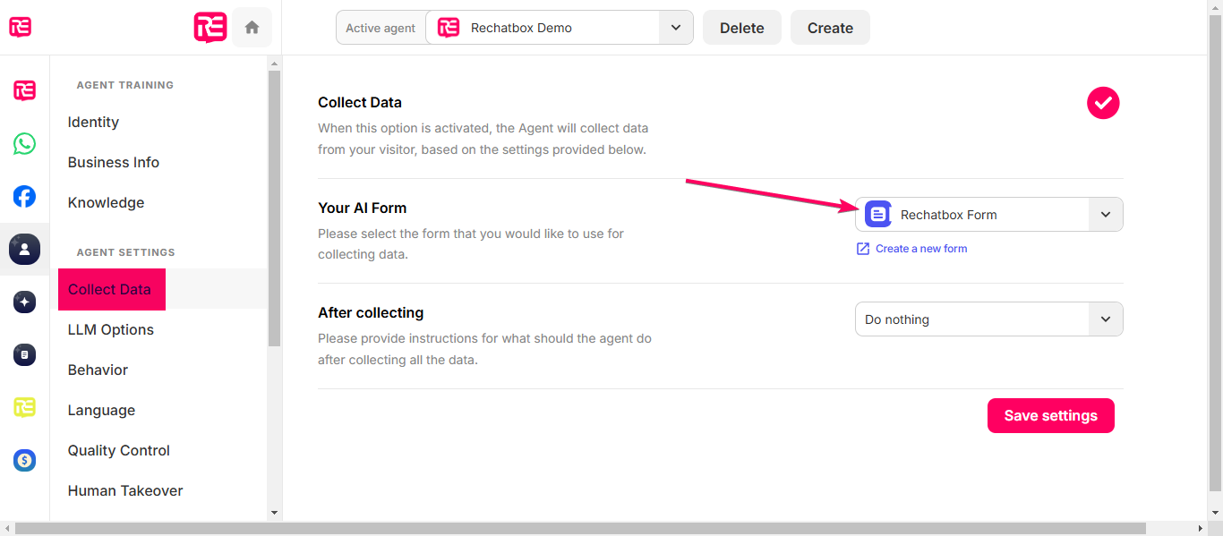Click the home icon button

tap(252, 28)
